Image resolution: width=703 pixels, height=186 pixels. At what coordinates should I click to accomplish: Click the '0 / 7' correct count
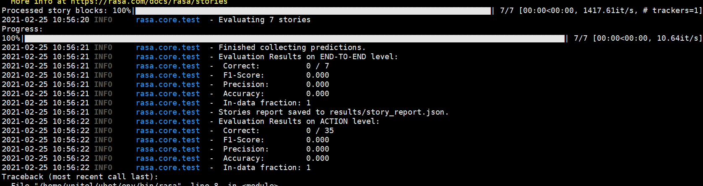coord(318,66)
